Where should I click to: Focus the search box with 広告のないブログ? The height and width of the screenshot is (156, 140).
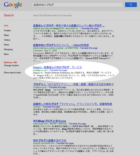(77, 5)
